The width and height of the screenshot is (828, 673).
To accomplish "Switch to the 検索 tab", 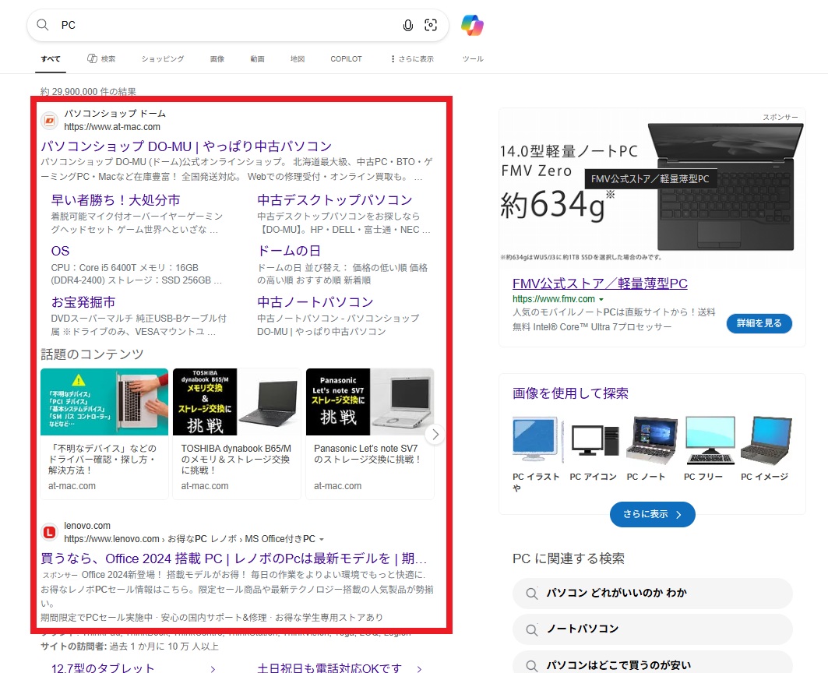I will [x=101, y=59].
